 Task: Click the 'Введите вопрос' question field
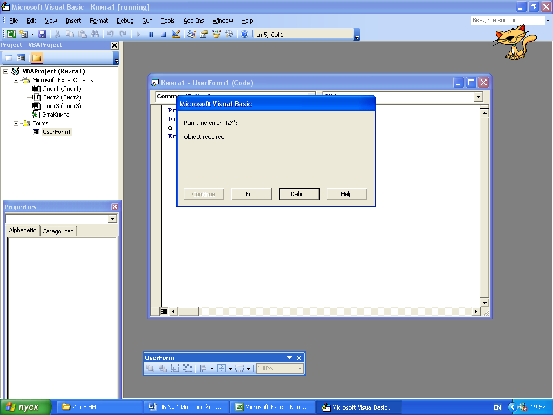[510, 21]
